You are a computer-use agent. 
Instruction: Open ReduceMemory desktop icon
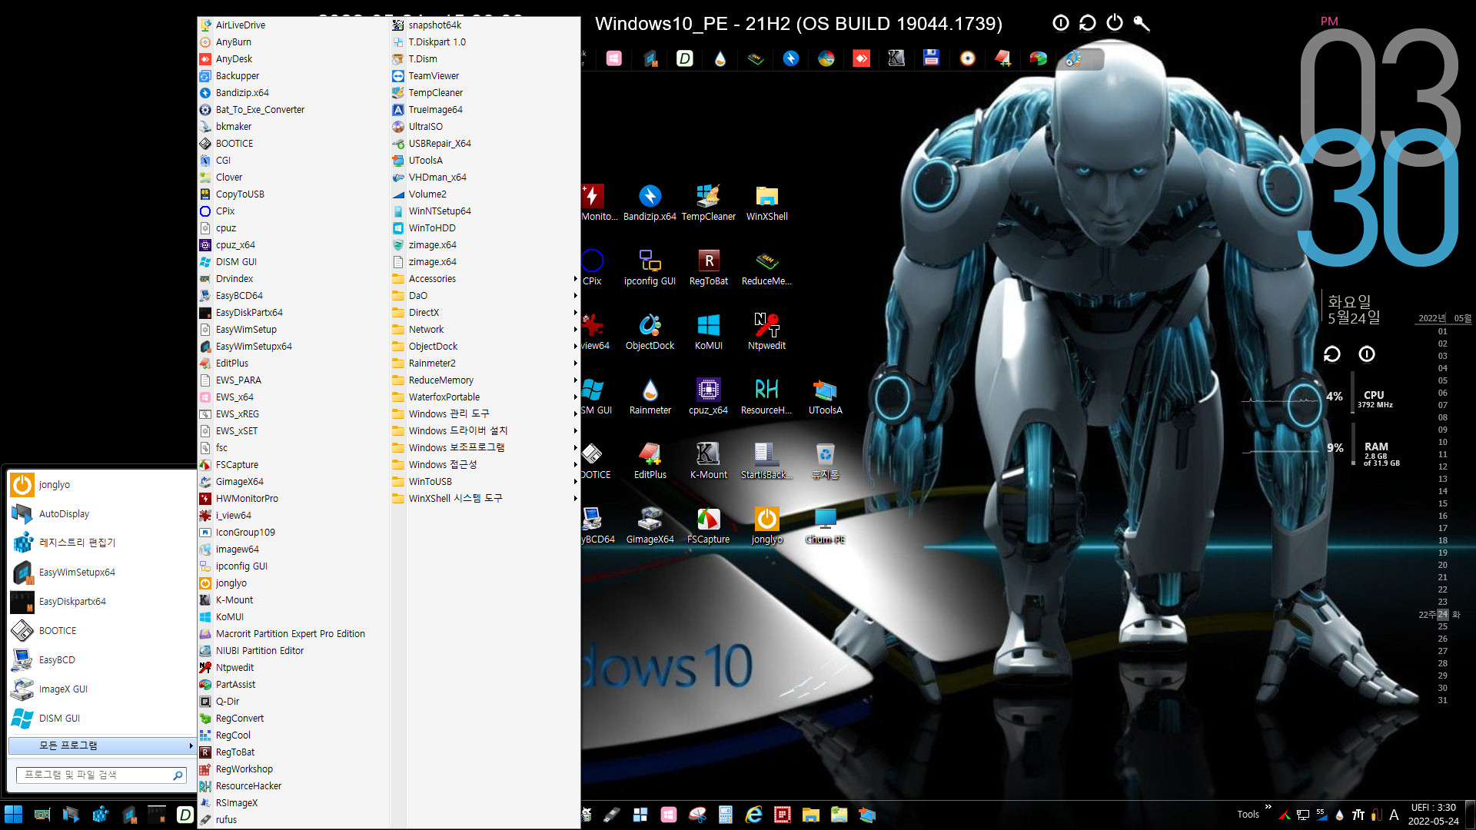[766, 267]
